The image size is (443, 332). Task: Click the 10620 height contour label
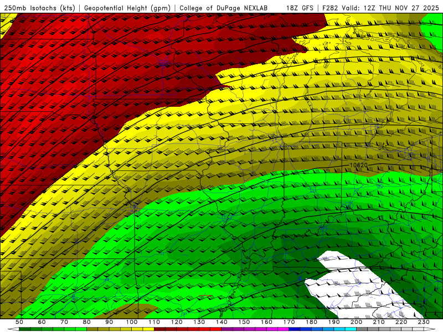tap(358, 165)
